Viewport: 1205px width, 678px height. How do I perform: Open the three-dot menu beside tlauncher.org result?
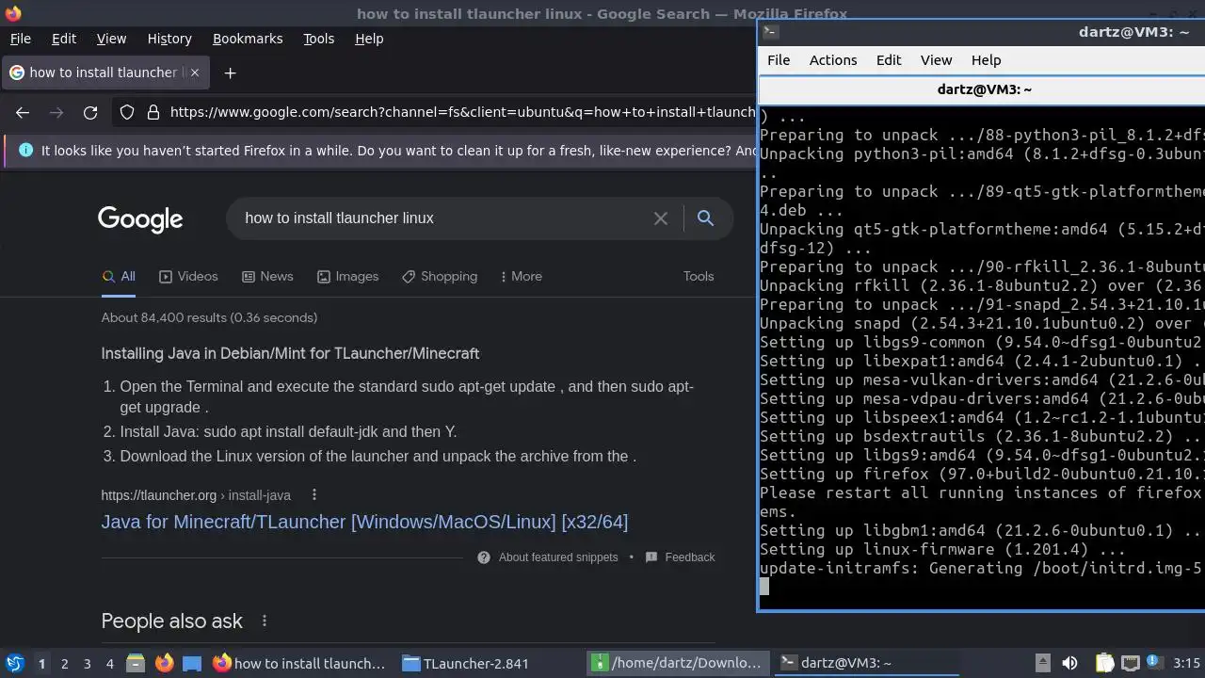(x=314, y=495)
